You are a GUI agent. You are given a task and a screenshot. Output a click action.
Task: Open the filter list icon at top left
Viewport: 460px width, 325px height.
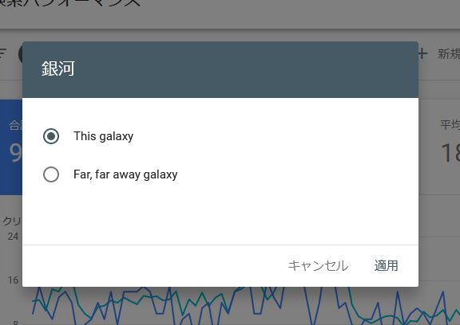[2, 53]
